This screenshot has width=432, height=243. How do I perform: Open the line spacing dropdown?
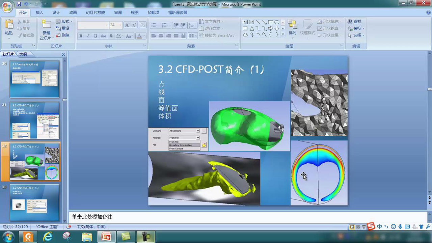192,25
